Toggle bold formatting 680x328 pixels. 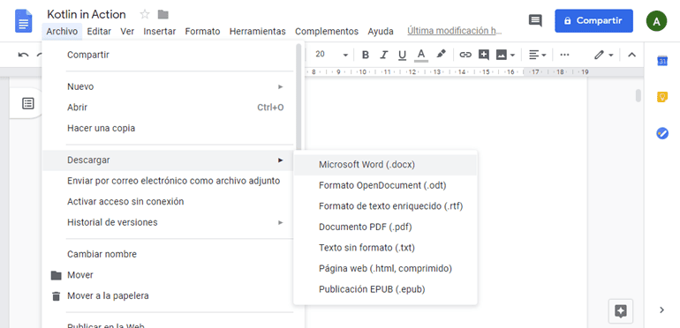click(366, 55)
